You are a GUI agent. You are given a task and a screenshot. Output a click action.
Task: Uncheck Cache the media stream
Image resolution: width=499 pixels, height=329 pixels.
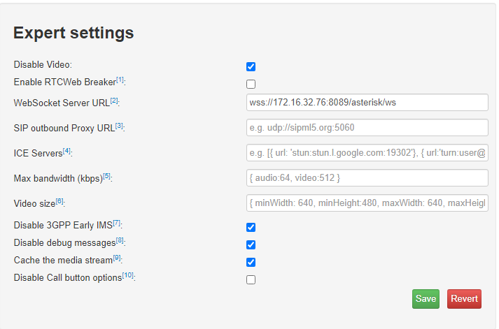click(x=251, y=263)
